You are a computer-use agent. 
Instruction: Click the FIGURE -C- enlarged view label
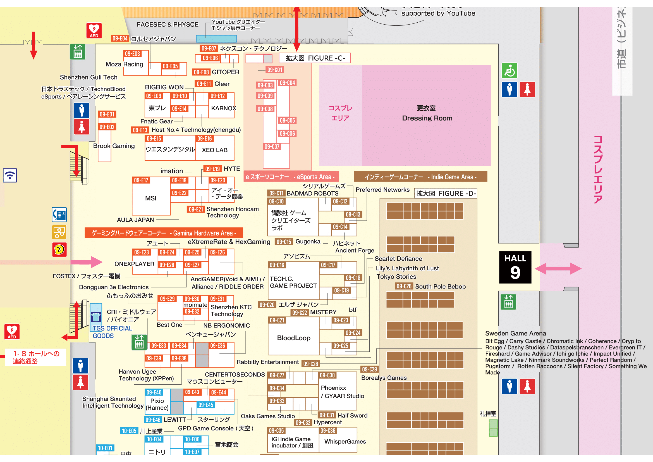[x=315, y=58]
